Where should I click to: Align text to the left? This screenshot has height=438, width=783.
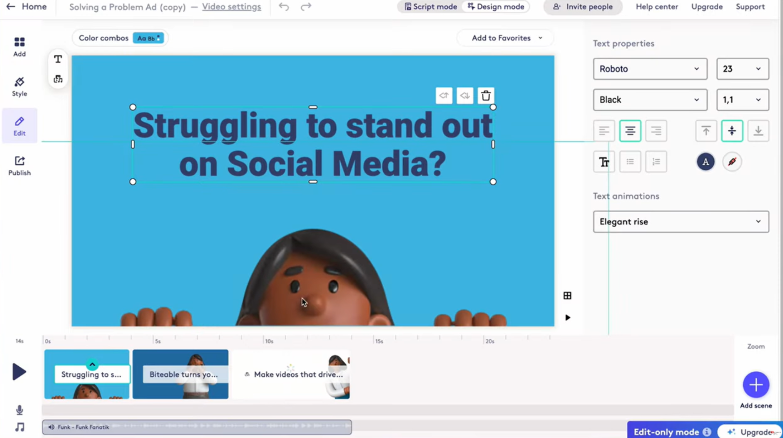pyautogui.click(x=604, y=131)
